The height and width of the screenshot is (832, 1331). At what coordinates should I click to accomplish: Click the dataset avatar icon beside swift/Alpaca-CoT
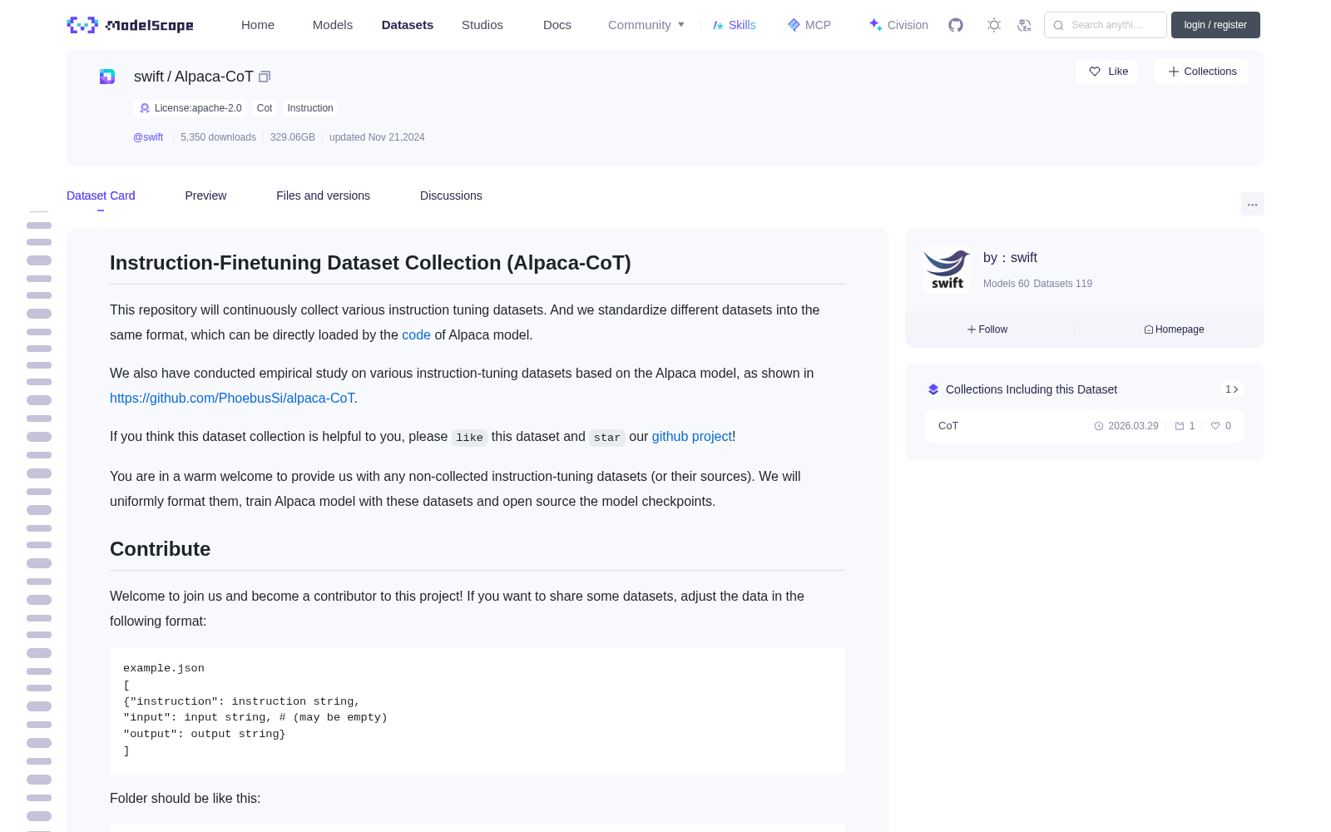107,77
